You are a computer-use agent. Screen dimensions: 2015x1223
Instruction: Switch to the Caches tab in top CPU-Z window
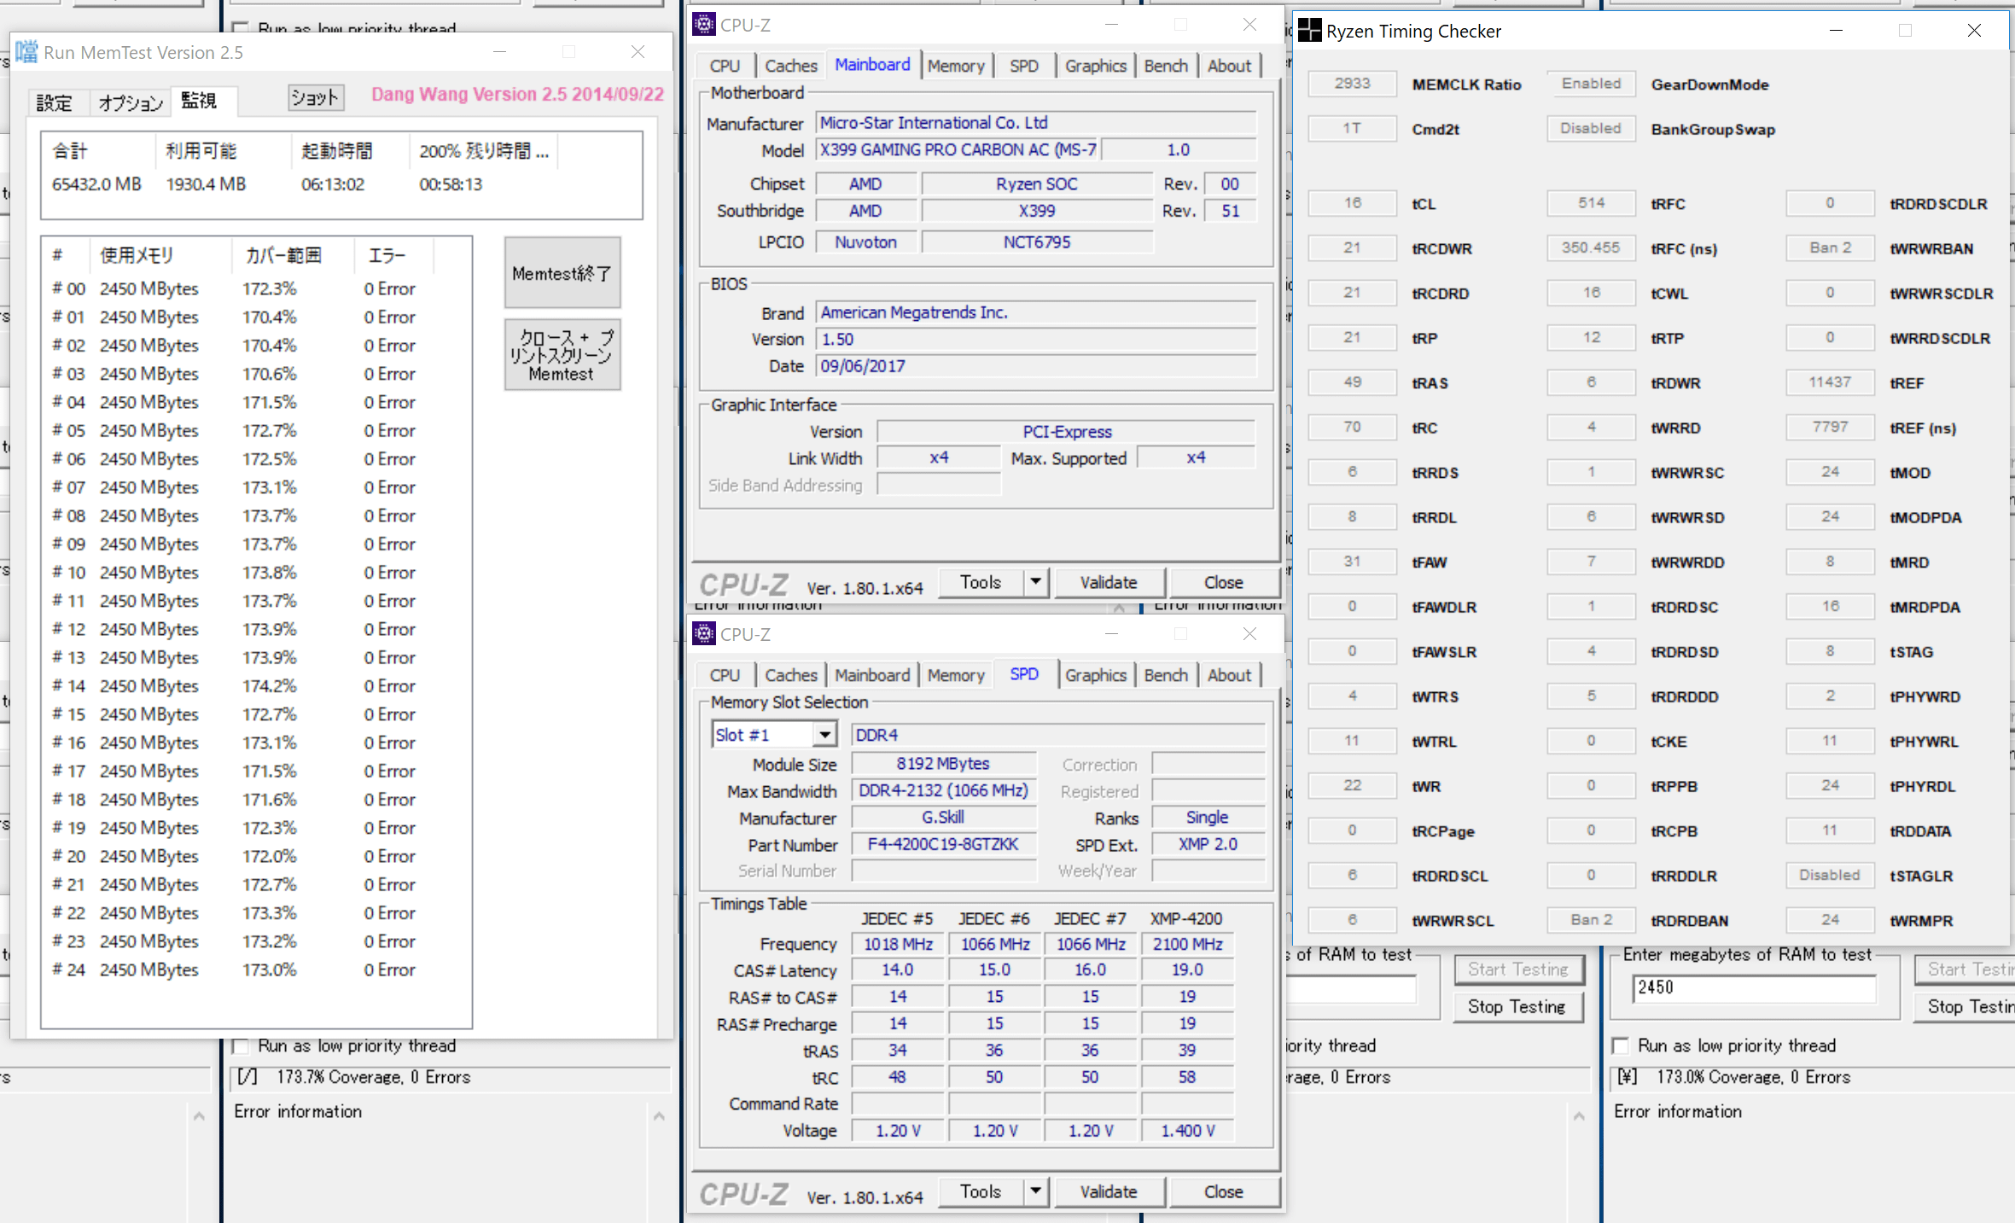(791, 66)
